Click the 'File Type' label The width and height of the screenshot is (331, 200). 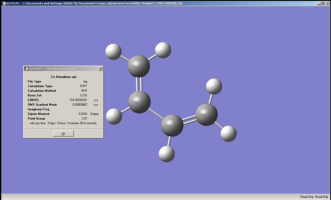click(x=34, y=81)
